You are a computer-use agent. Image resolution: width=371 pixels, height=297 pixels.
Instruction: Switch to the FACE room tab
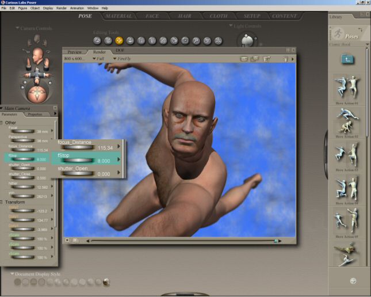152,16
